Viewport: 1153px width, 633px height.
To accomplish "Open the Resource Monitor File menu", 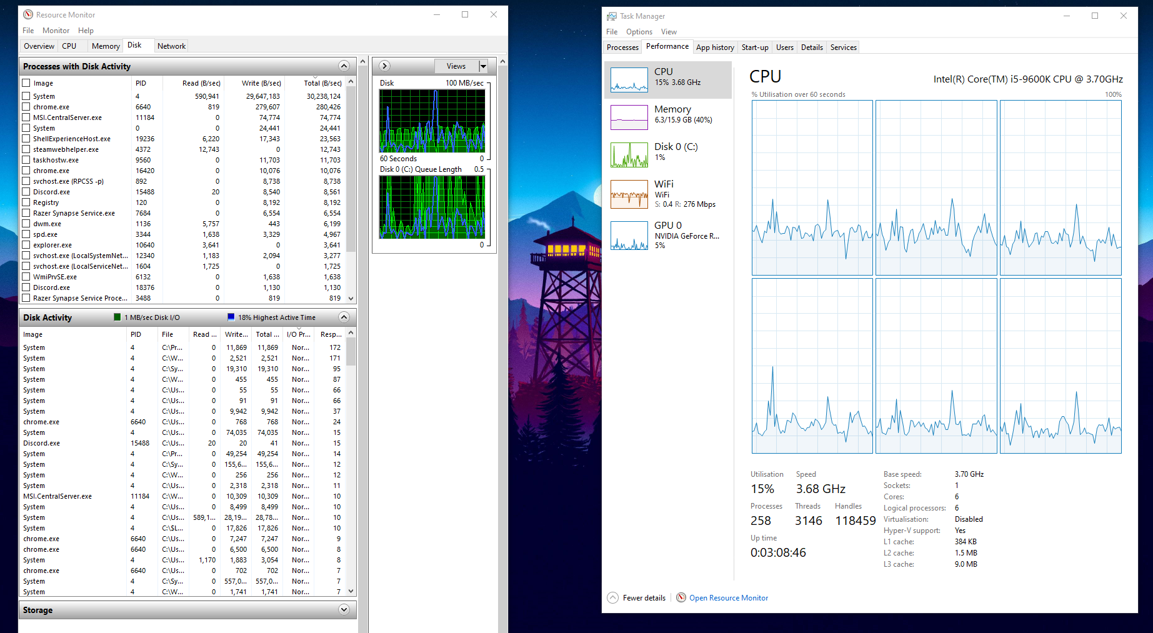I will tap(28, 31).
